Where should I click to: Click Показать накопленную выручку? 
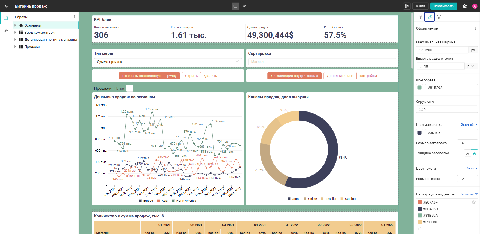(x=149, y=76)
